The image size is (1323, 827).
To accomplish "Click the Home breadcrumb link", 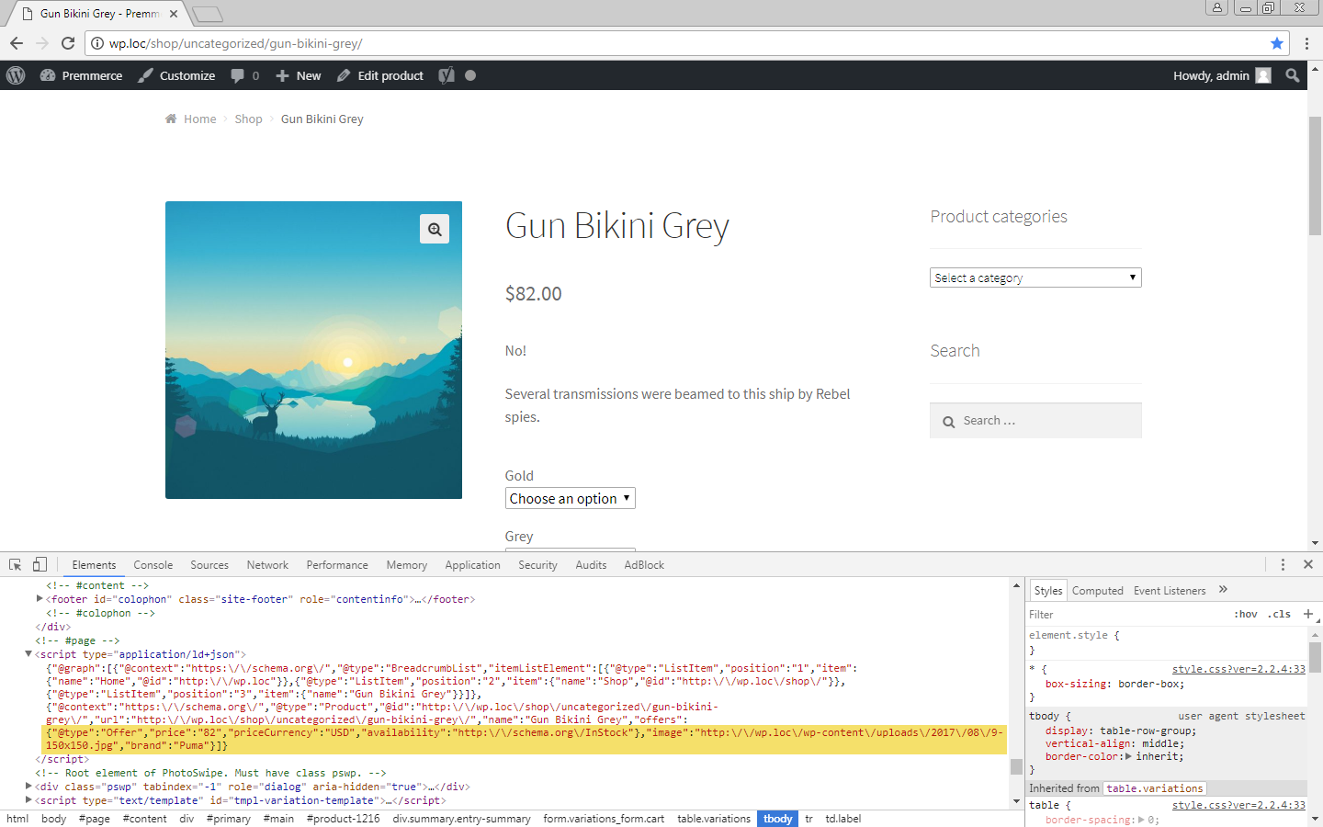I will pos(199,119).
